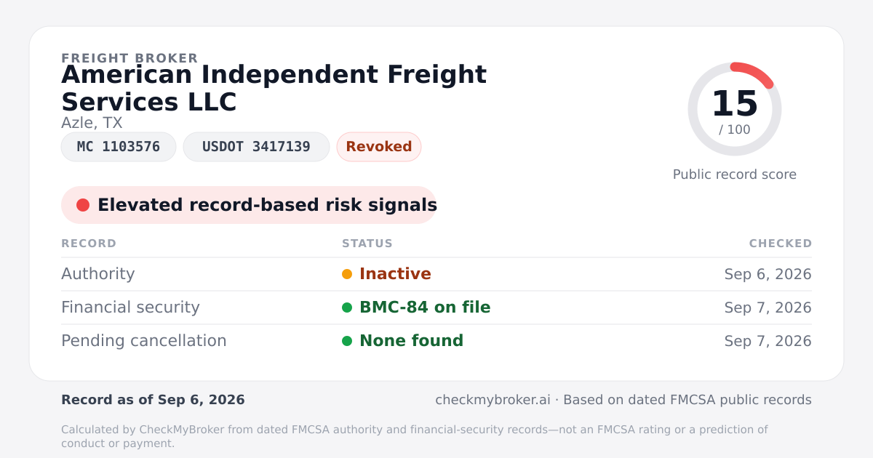Select the USDOT 3417139 badge
The height and width of the screenshot is (458, 873).
point(256,147)
